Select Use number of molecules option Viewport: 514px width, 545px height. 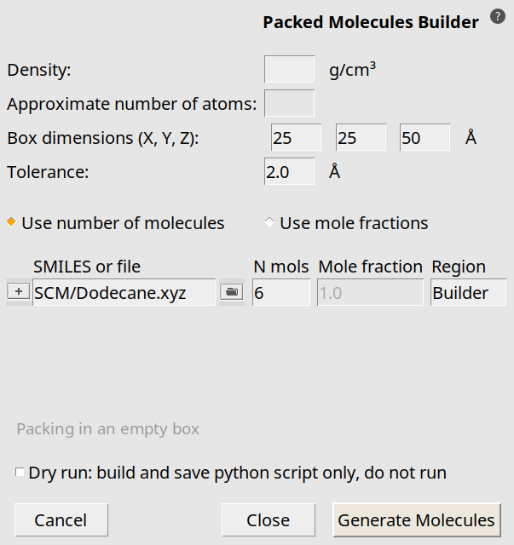click(x=12, y=222)
